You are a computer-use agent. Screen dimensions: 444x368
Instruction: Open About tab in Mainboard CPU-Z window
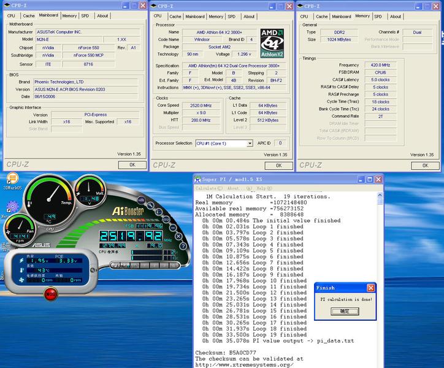click(x=102, y=16)
